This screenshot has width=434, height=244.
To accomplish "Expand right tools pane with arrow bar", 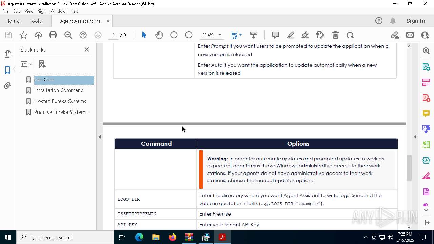I will click(x=426, y=222).
